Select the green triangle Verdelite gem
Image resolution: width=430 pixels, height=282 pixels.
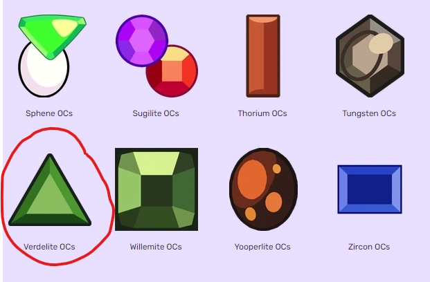pos(50,190)
